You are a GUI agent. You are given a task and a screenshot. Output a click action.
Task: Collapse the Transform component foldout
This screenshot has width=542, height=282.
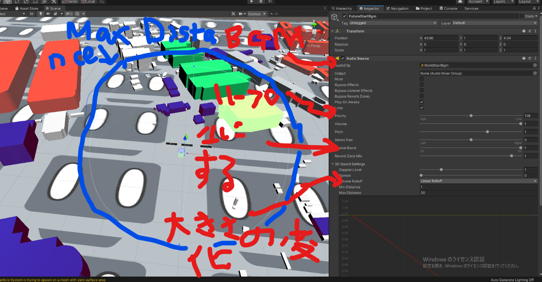332,31
